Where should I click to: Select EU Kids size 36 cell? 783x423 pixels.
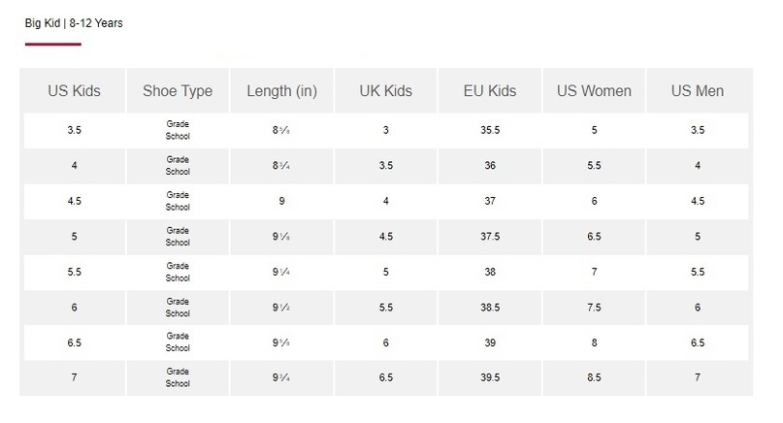click(490, 166)
